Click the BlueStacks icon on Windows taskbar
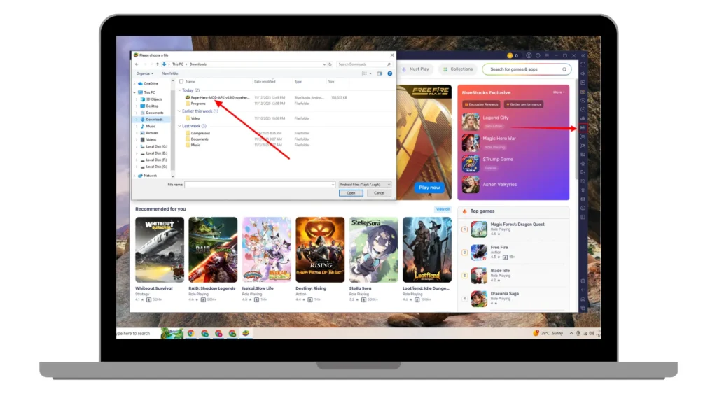The width and height of the screenshot is (717, 403). tap(246, 333)
